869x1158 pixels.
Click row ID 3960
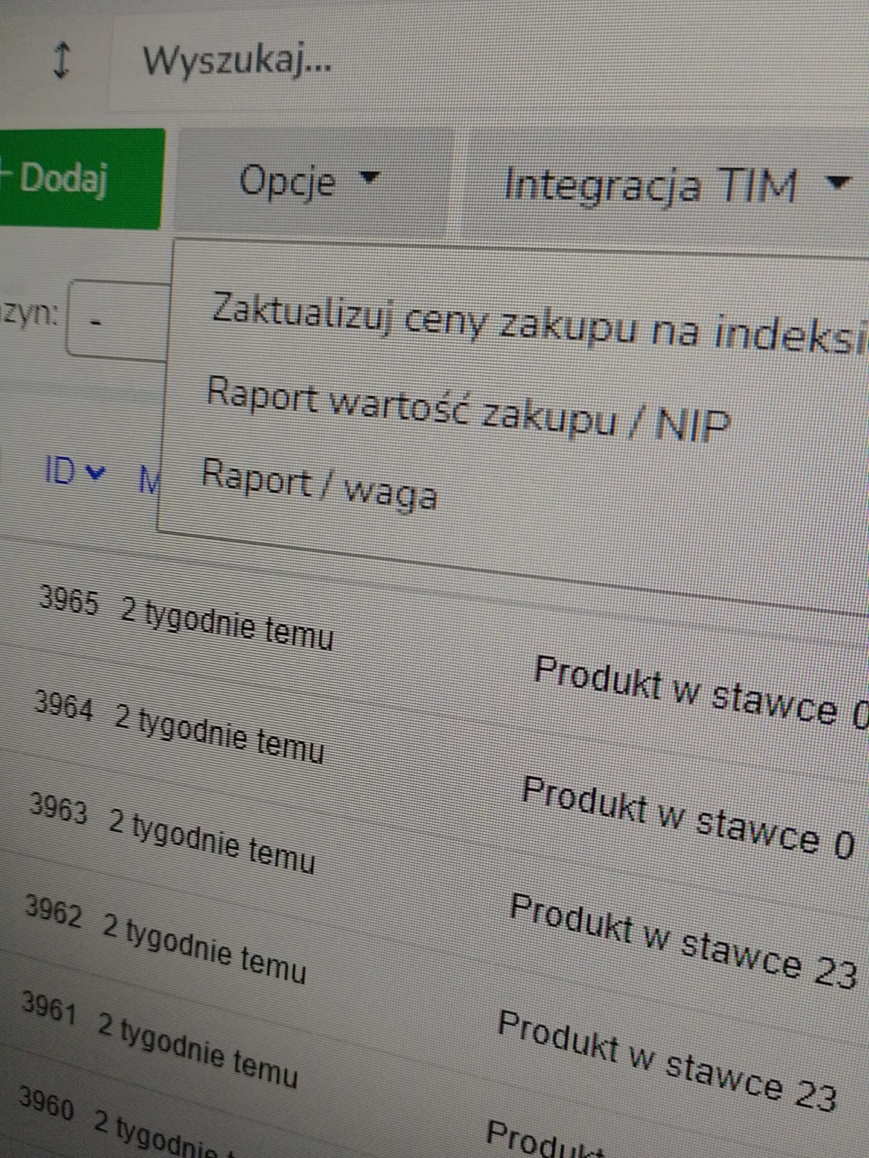(46, 1104)
